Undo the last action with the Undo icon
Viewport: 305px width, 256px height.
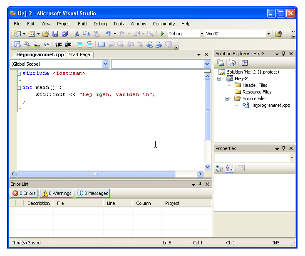108,34
